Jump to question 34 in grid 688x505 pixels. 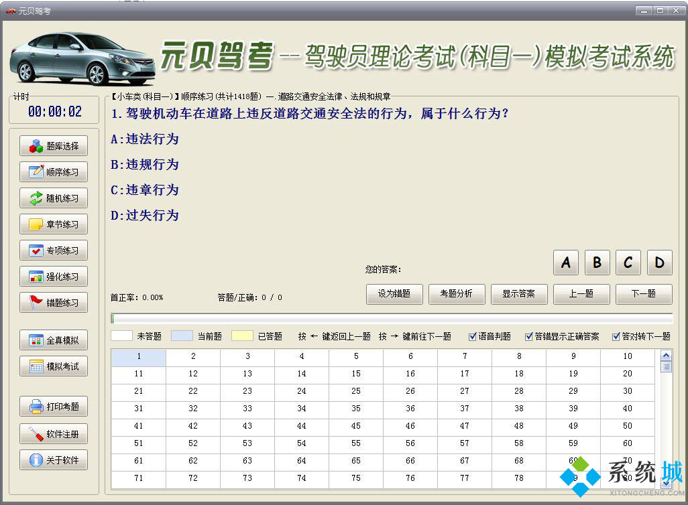pos(302,409)
